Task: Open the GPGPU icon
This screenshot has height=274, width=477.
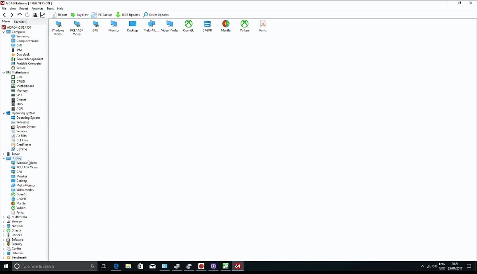Action: coord(207,27)
